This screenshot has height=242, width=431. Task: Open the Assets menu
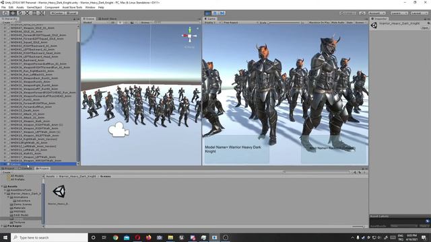(x=20, y=7)
